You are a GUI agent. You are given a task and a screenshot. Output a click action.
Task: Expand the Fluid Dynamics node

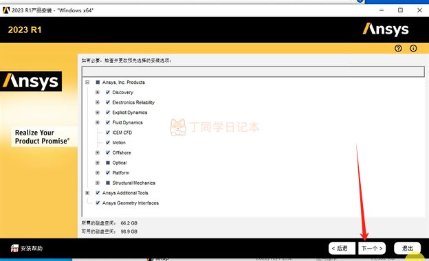tap(98, 122)
